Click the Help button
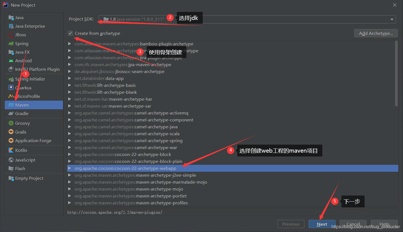403x232 pixels. click(x=384, y=224)
